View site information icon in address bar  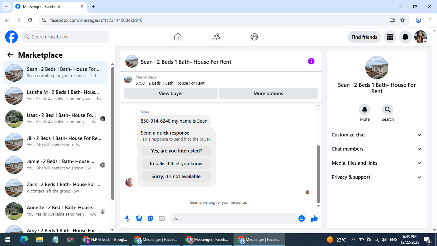pyautogui.click(x=44, y=20)
